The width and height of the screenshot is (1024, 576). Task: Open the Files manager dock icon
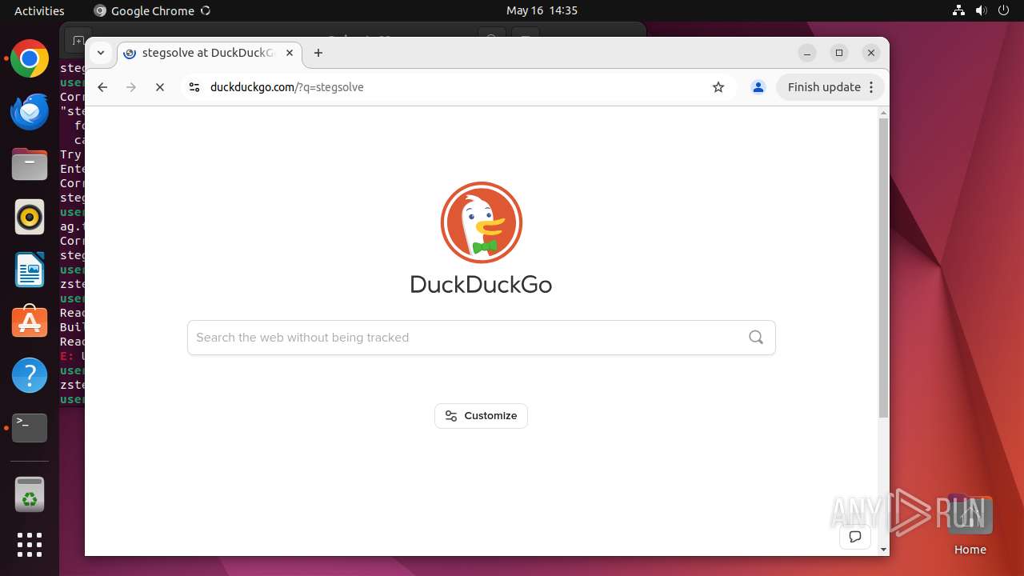pos(30,165)
